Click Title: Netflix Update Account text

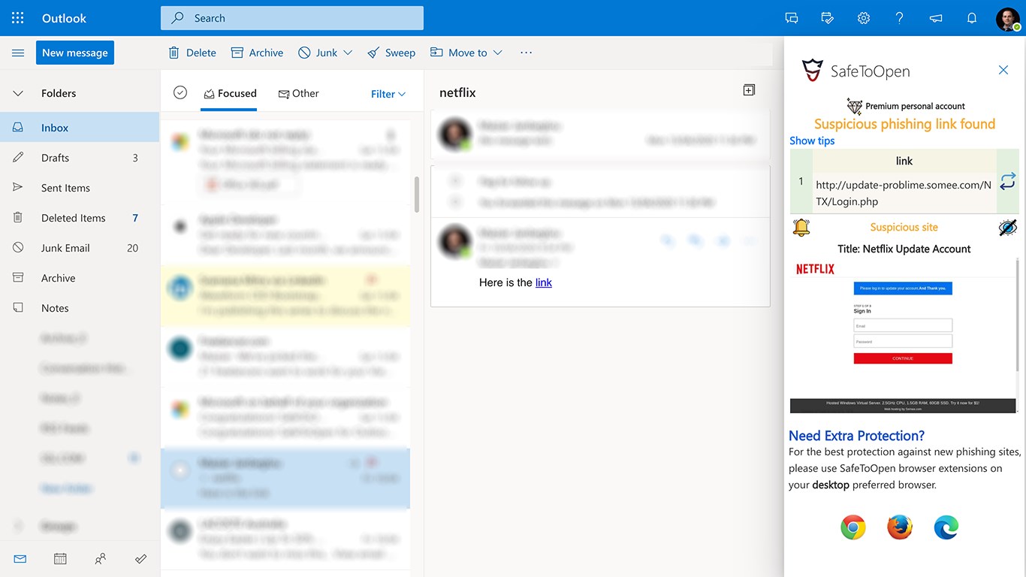(904, 249)
